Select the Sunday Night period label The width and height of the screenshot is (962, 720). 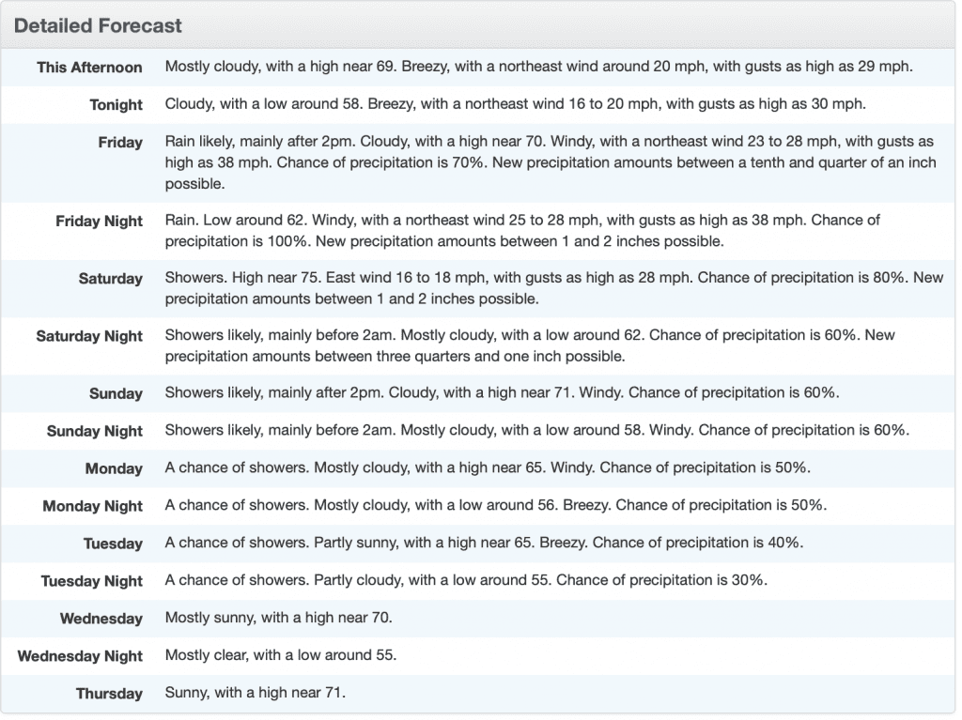point(95,432)
